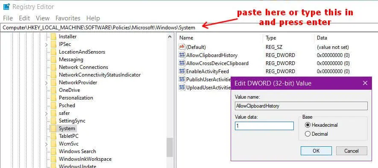This screenshot has width=378, height=168.
Task: Expand the safer key
Action: 46,113
